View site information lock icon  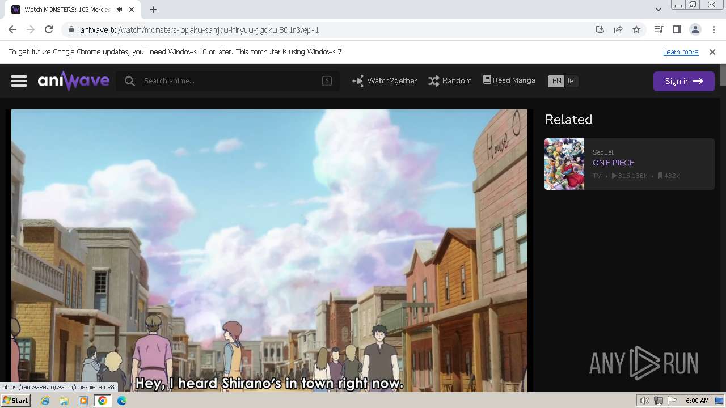pyautogui.click(x=71, y=30)
